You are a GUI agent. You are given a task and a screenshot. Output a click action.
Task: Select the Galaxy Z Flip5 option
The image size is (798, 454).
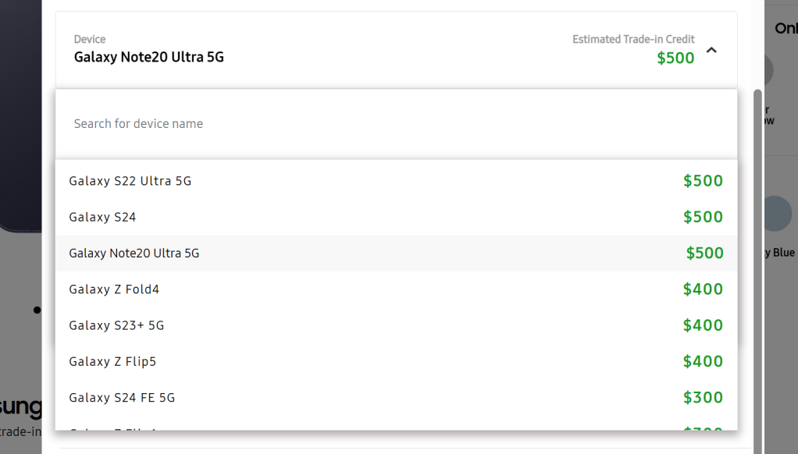coord(112,361)
